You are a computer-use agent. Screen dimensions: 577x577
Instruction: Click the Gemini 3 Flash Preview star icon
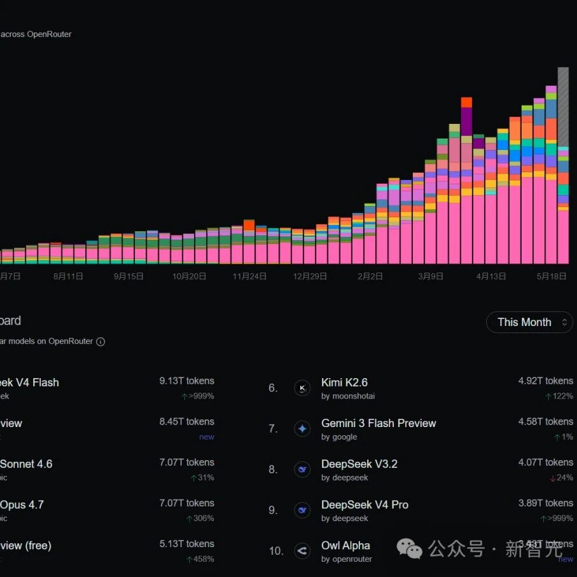coord(302,429)
